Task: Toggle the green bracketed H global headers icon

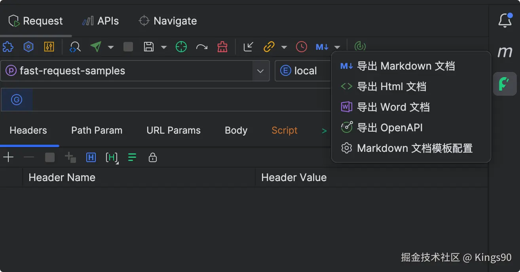Action: click(112, 158)
